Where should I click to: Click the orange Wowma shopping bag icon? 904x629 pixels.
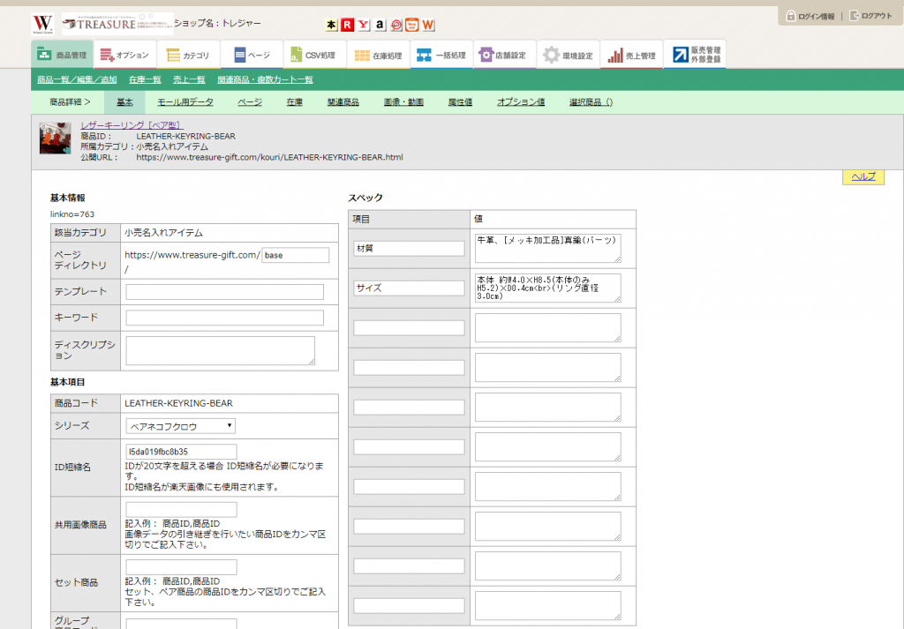411,26
